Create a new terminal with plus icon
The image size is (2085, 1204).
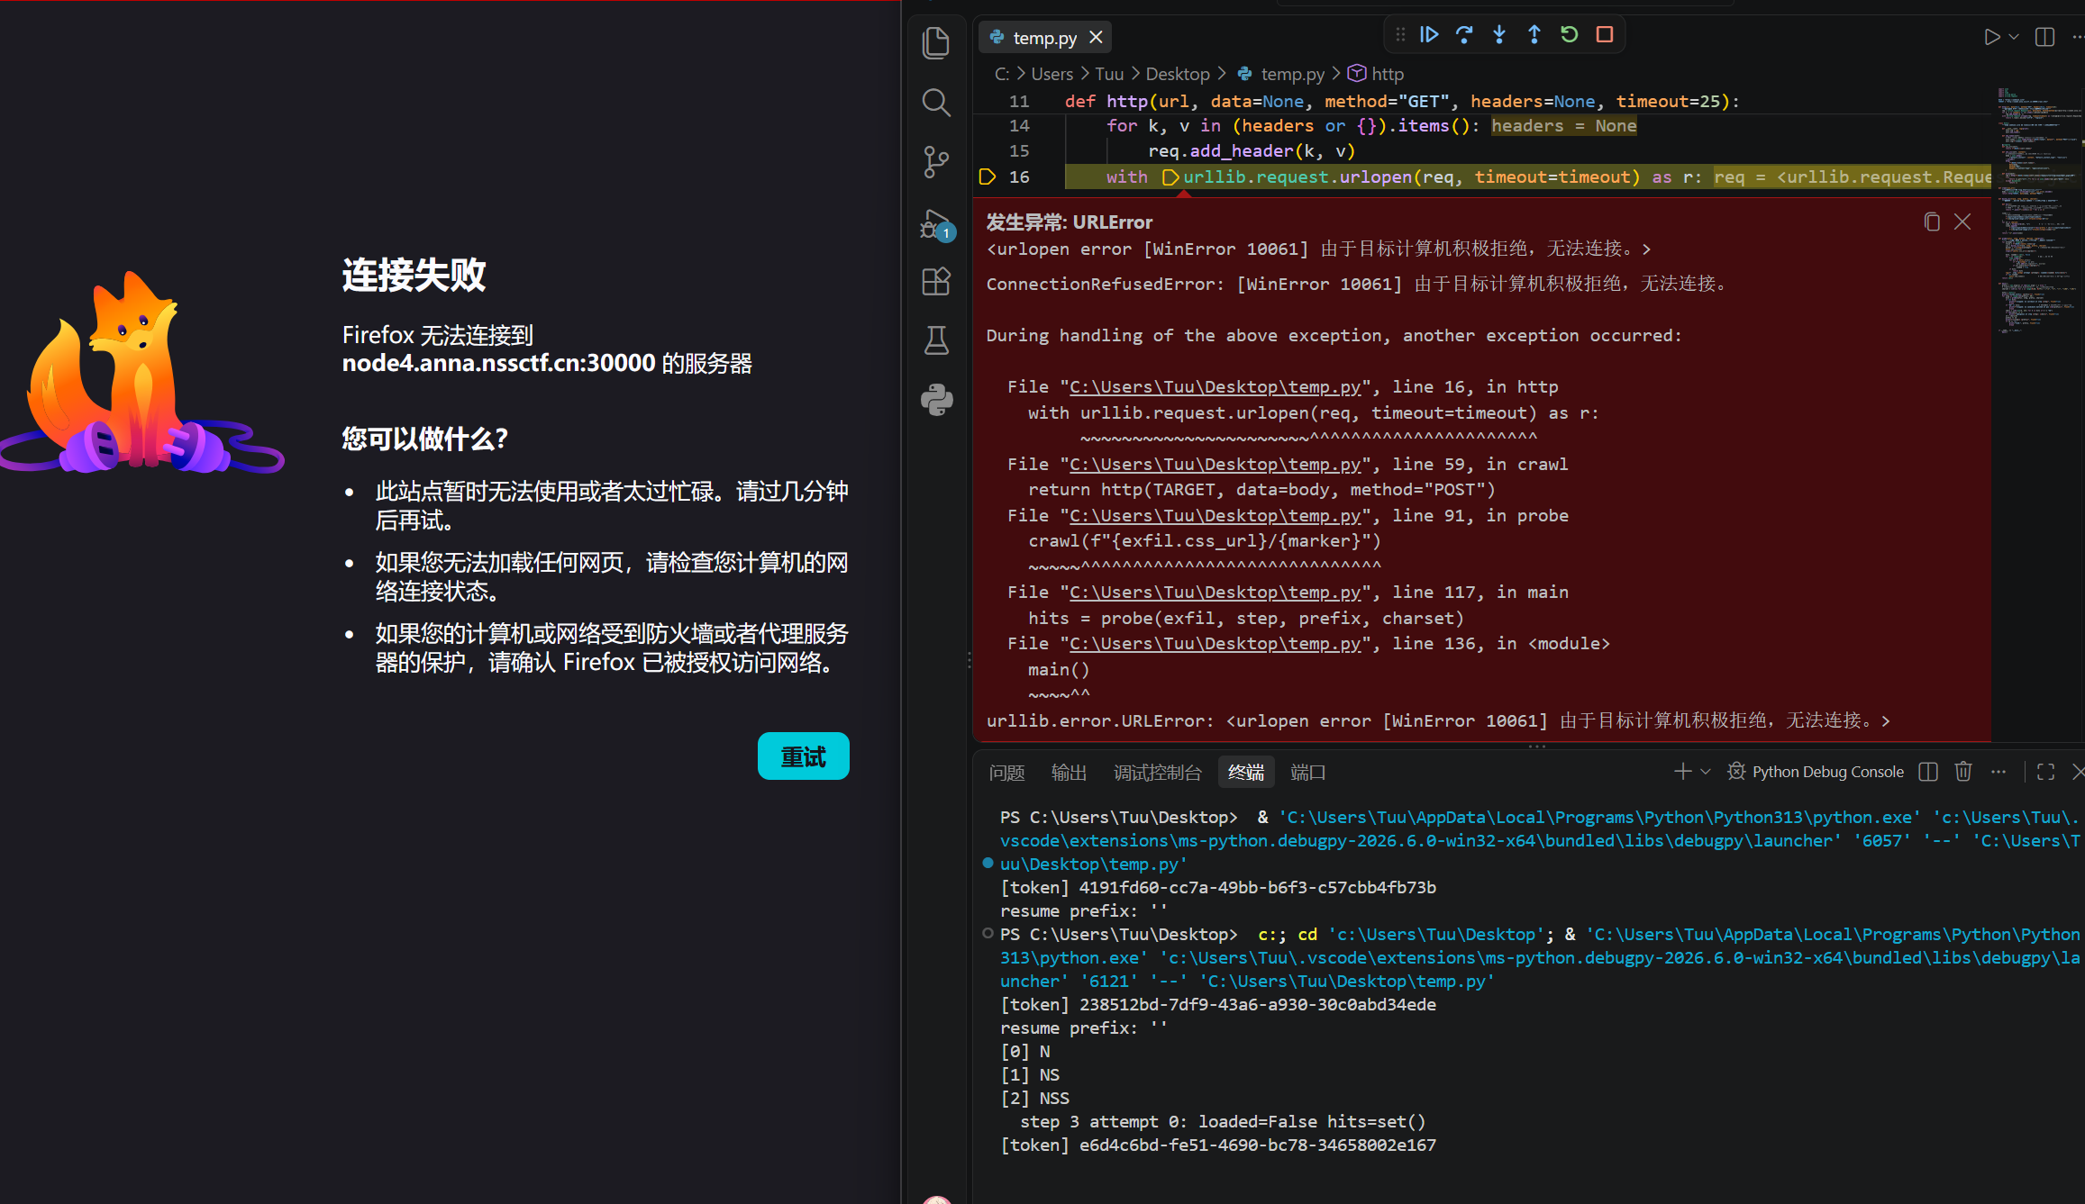[1682, 772]
